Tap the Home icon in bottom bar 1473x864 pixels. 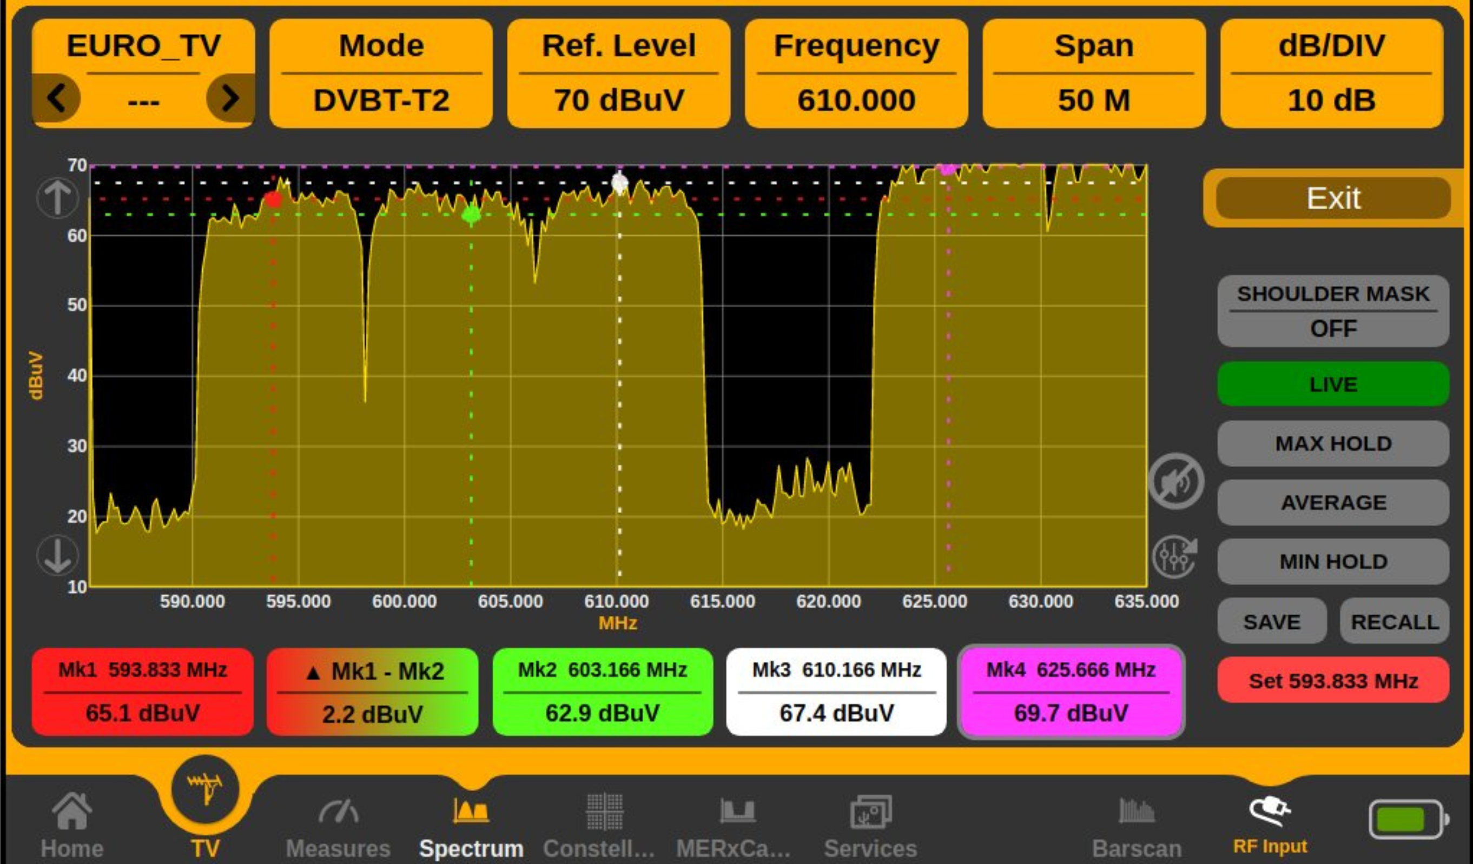click(x=72, y=810)
